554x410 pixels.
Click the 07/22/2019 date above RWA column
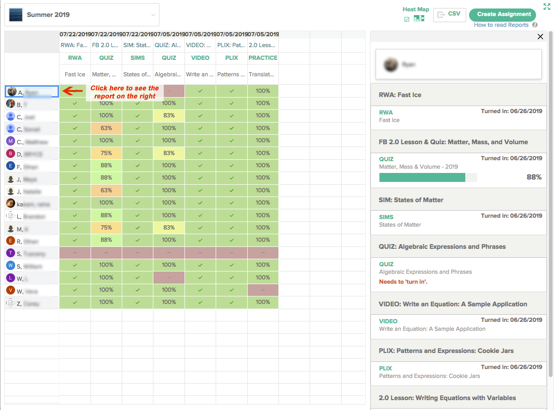tap(75, 34)
